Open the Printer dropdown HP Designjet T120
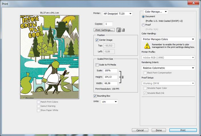201x136 pixels. [117, 14]
